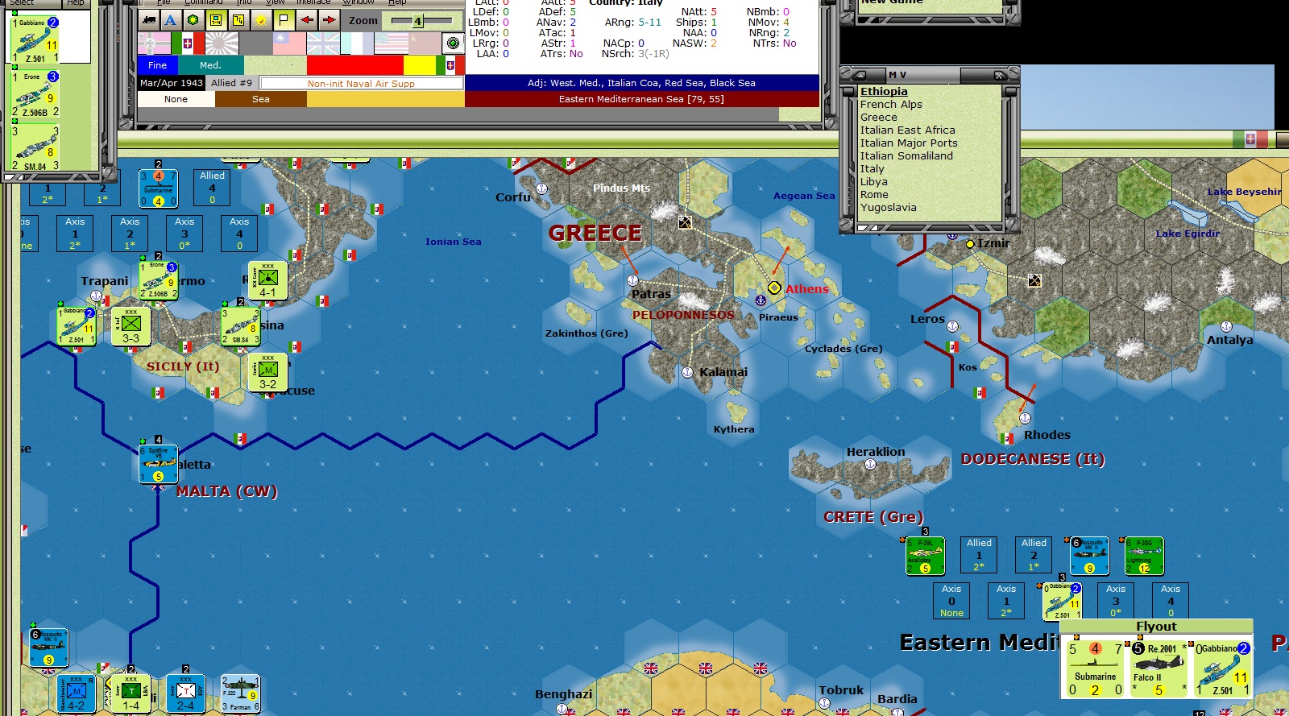Image resolution: width=1289 pixels, height=716 pixels.
Task: Click the green round indicator button beside flags
Action: point(453,43)
